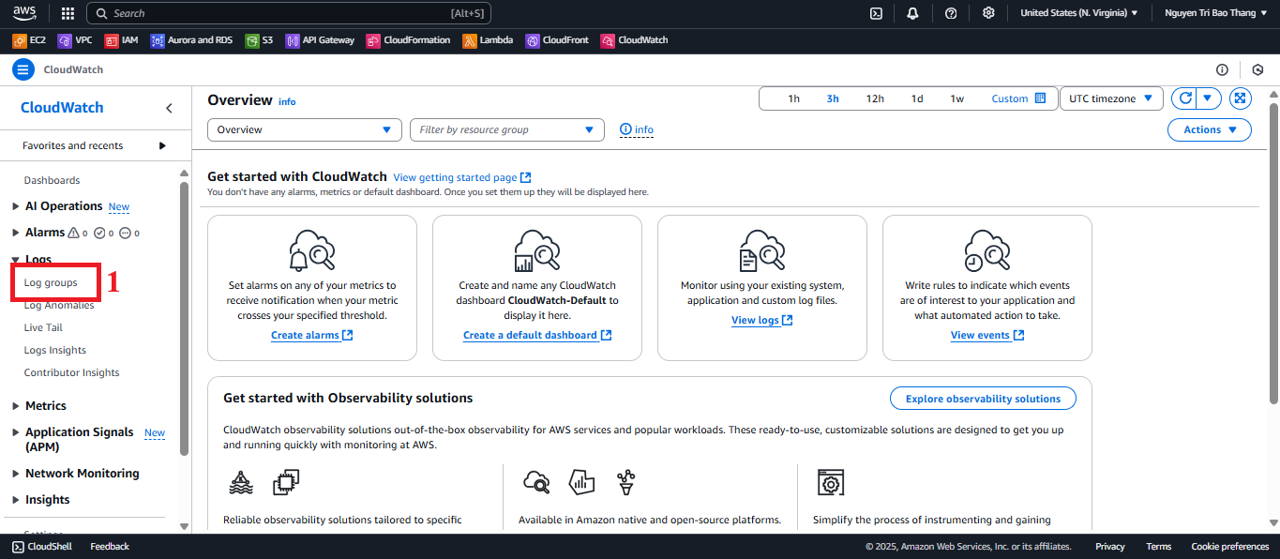This screenshot has height=559, width=1280.
Task: Open Feedback in the footer
Action: [110, 546]
